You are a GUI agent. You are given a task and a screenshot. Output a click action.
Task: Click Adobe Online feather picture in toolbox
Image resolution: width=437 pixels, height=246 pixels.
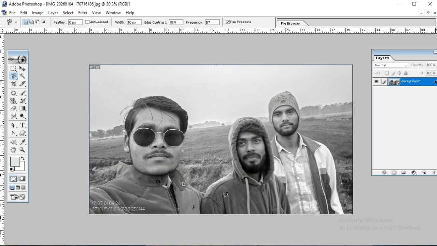pos(18,59)
